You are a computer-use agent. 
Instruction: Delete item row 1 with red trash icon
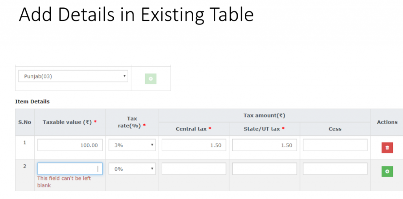point(387,147)
